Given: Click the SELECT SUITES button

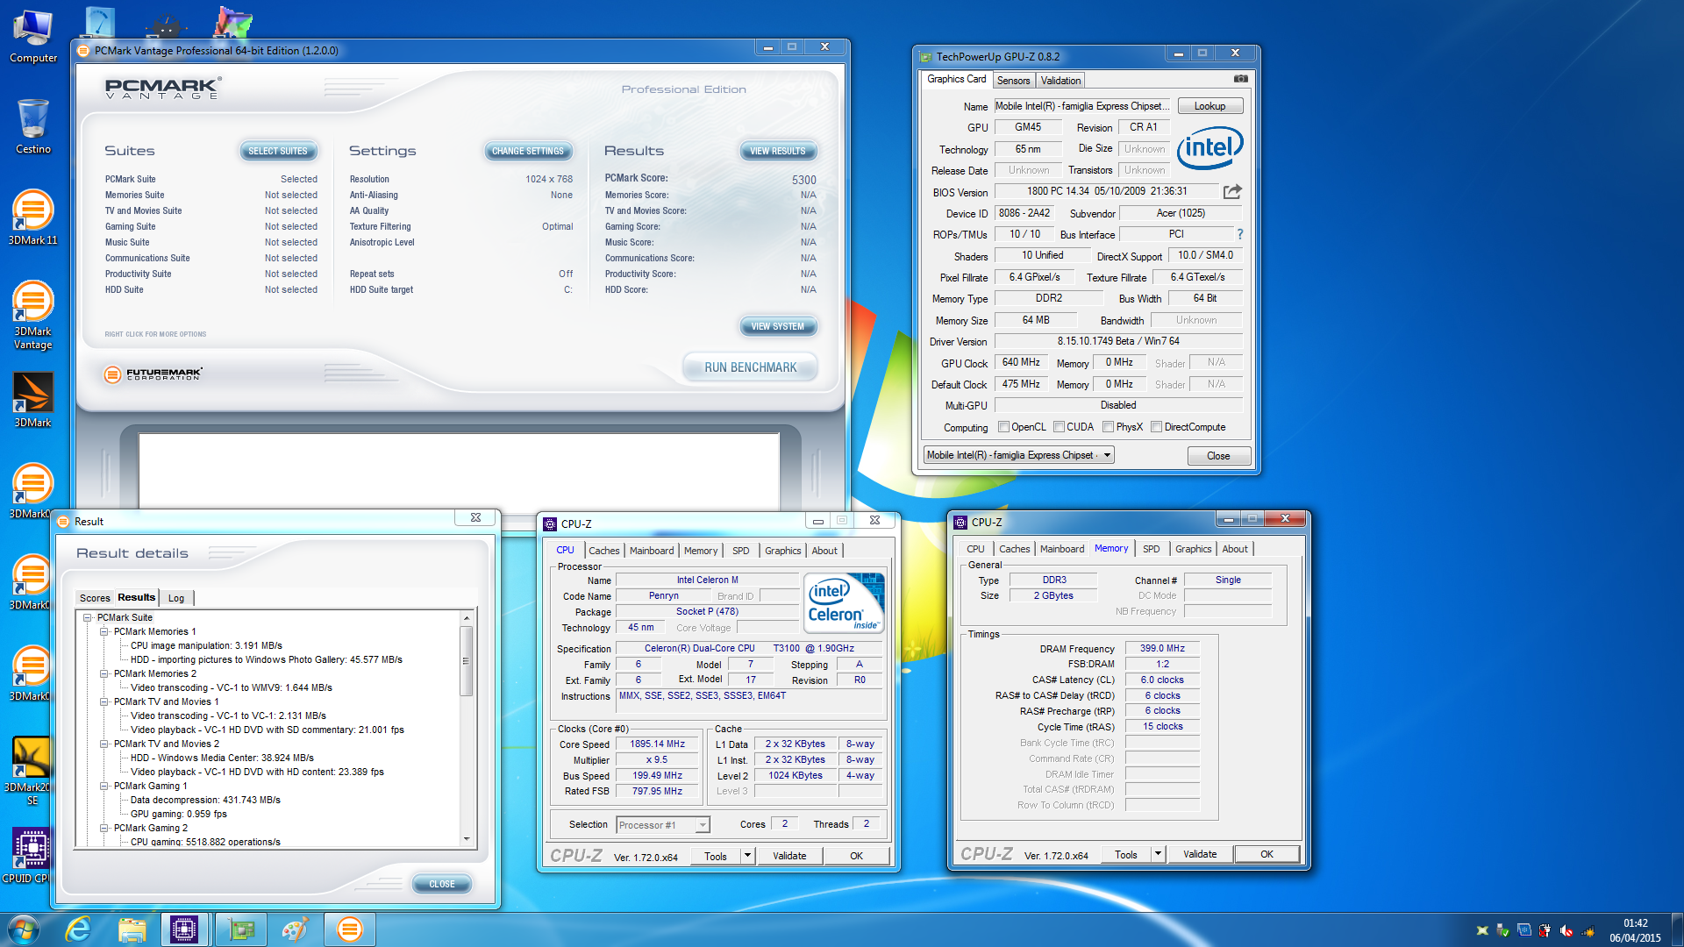Looking at the screenshot, I should point(278,151).
